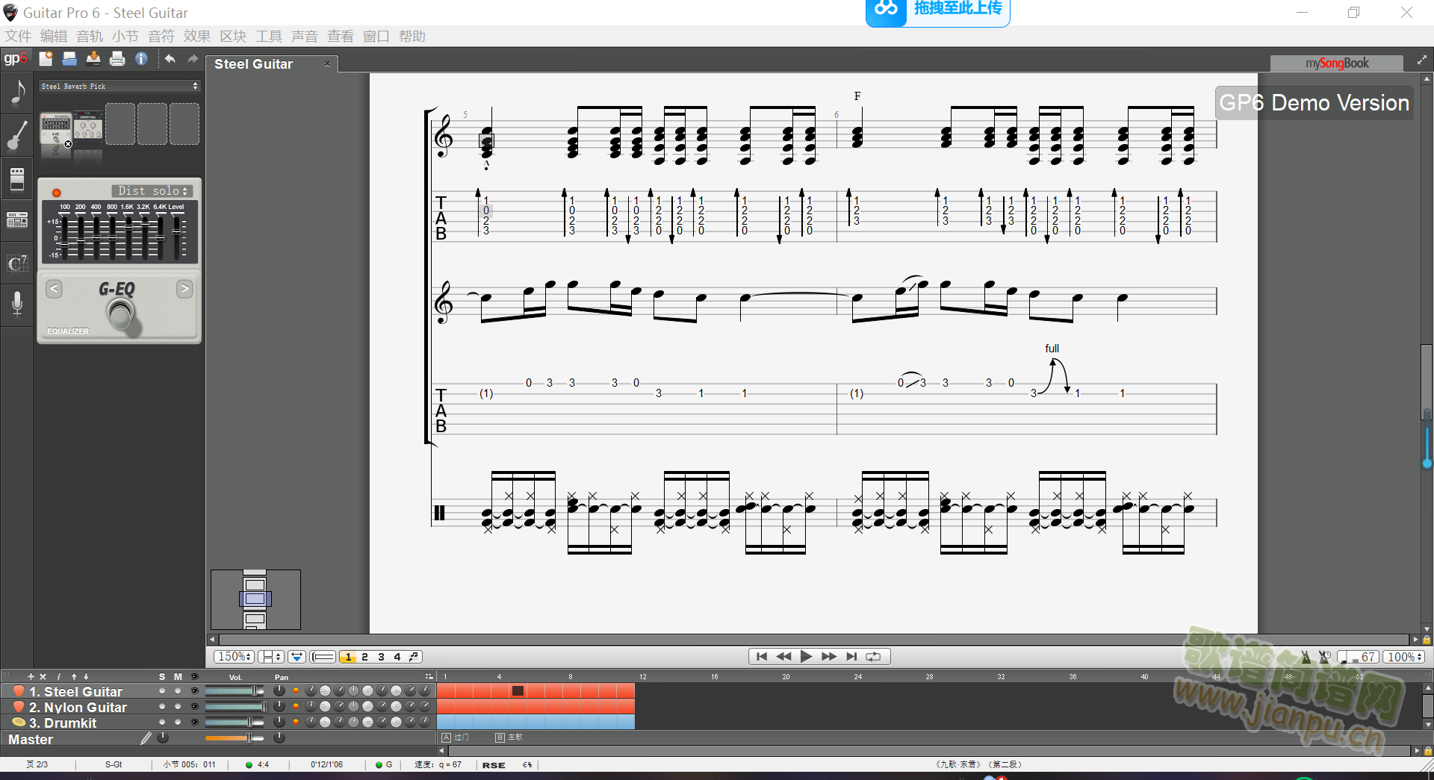Open the 150% zoom dropdown

click(234, 657)
